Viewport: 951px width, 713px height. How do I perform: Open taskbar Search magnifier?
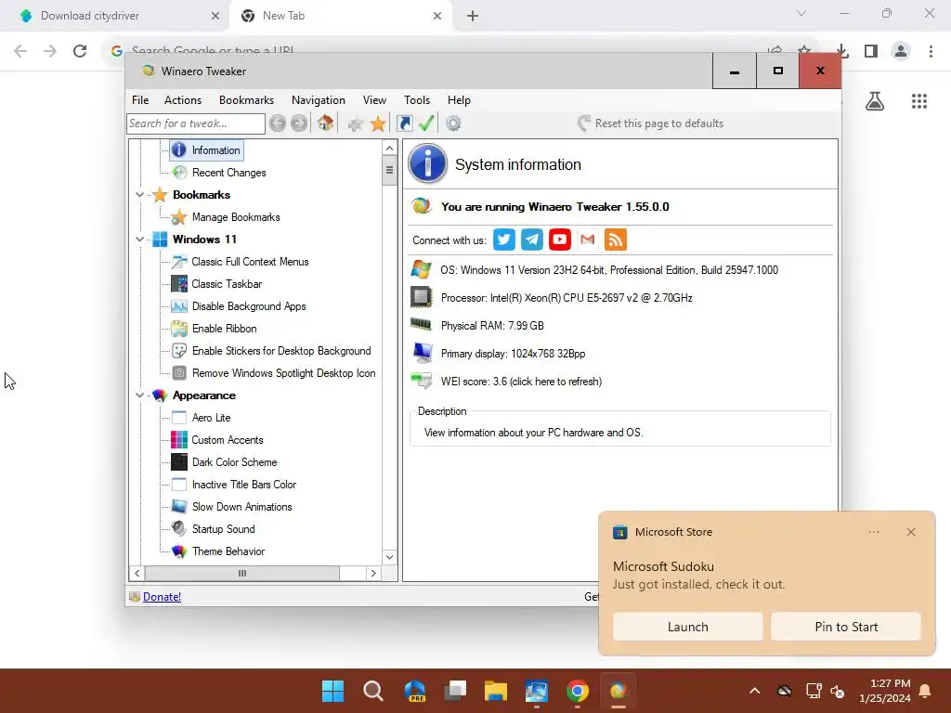click(x=373, y=691)
